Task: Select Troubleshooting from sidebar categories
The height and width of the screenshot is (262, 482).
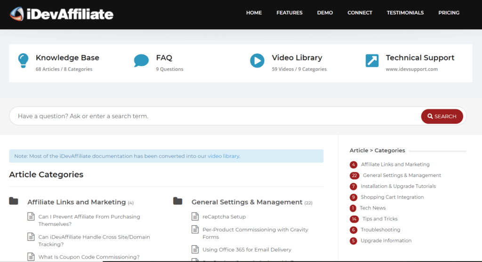Action: [x=380, y=229]
